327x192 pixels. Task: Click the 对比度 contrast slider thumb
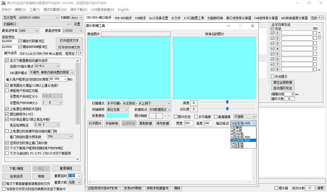click(x=227, y=108)
